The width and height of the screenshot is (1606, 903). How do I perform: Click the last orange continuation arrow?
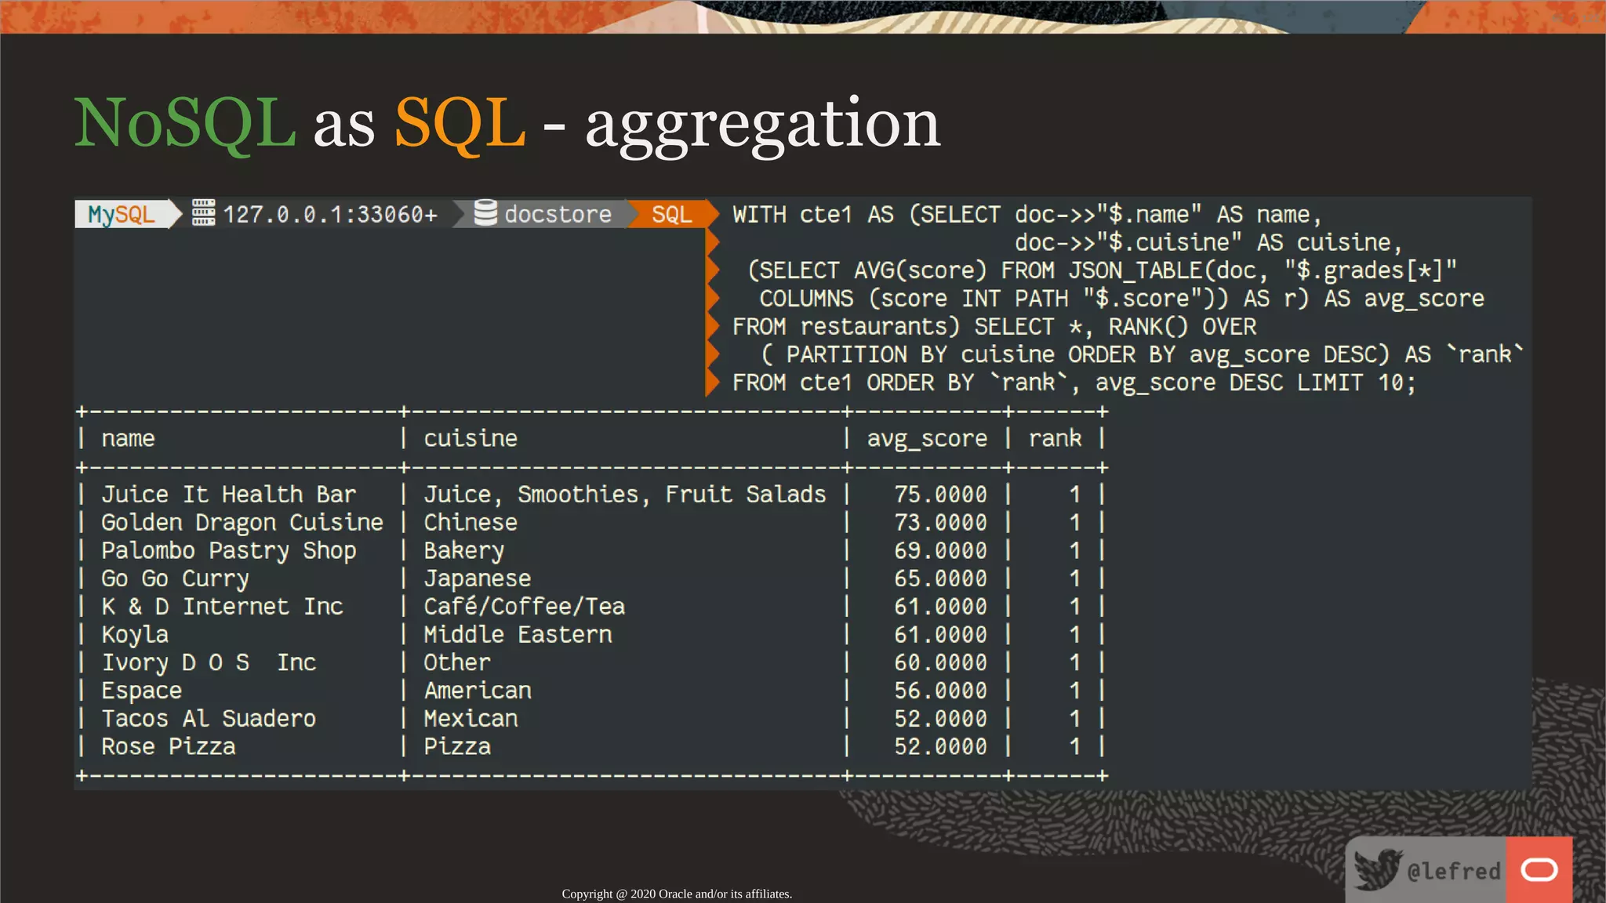point(712,383)
